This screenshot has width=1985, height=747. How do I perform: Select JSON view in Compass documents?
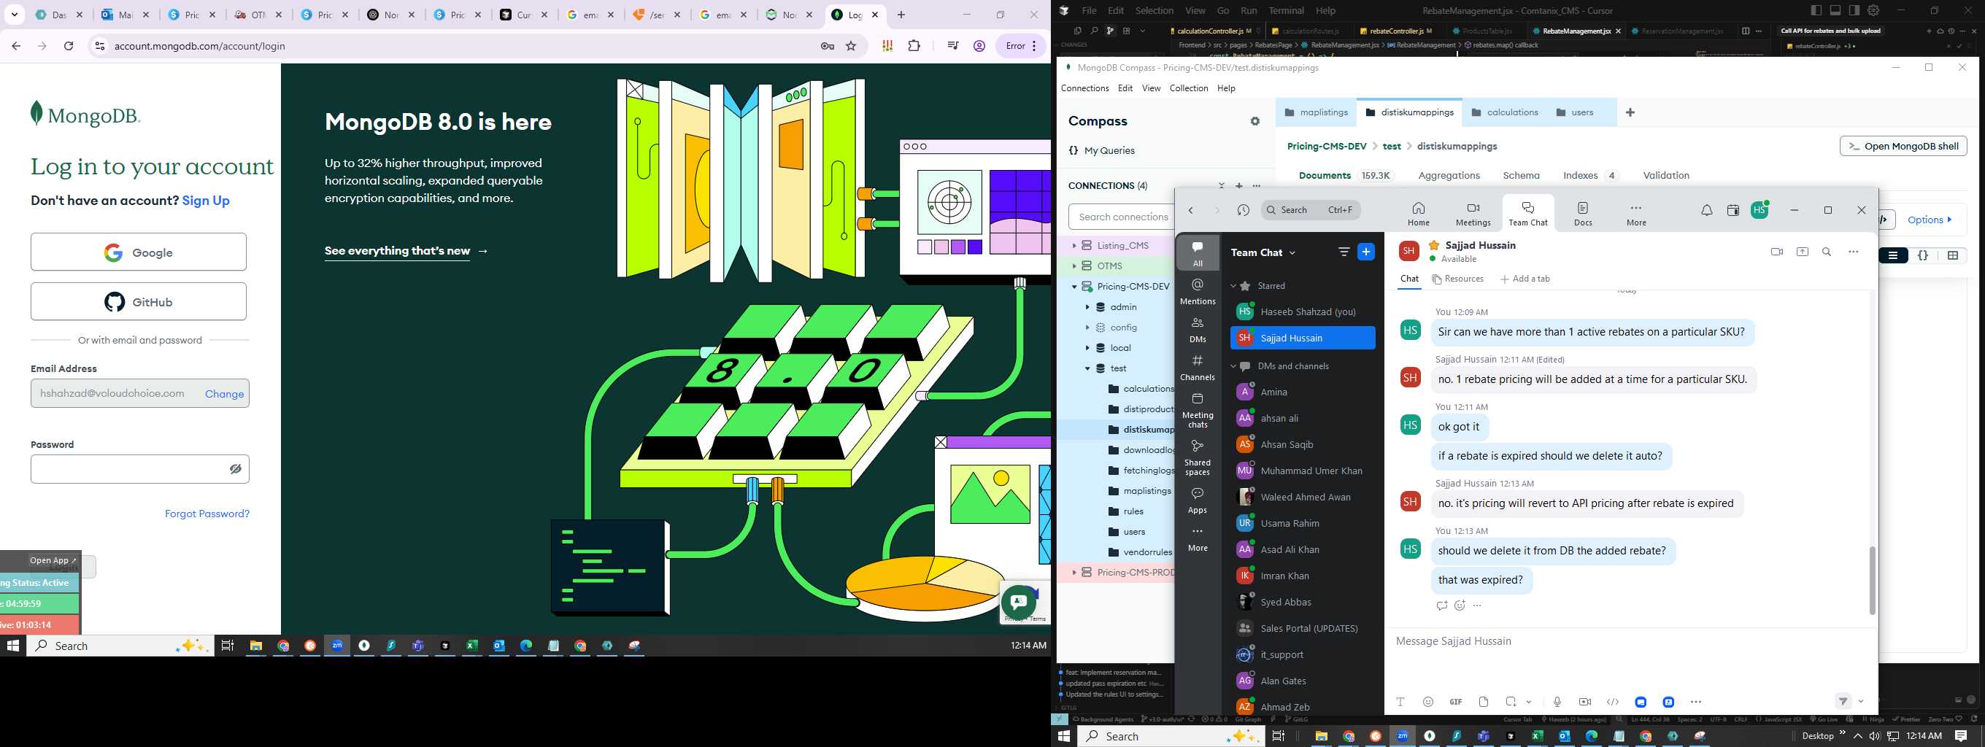[1922, 255]
